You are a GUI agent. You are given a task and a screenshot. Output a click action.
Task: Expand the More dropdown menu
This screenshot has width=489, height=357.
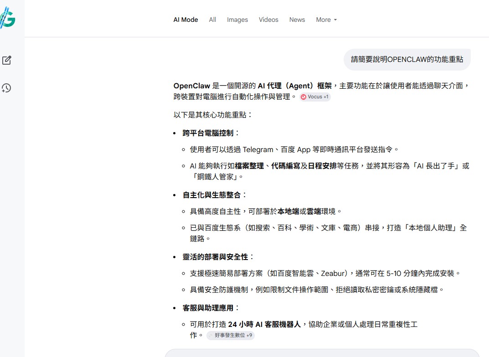click(x=326, y=20)
